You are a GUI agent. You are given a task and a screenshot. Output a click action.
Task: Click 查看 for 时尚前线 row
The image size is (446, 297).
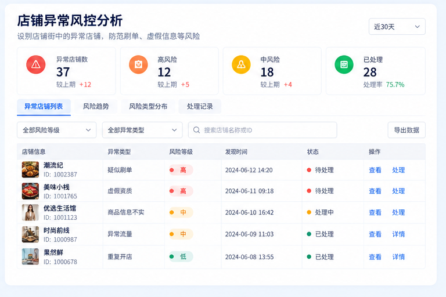[375, 234]
